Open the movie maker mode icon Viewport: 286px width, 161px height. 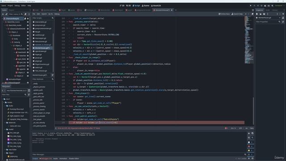click(272, 6)
